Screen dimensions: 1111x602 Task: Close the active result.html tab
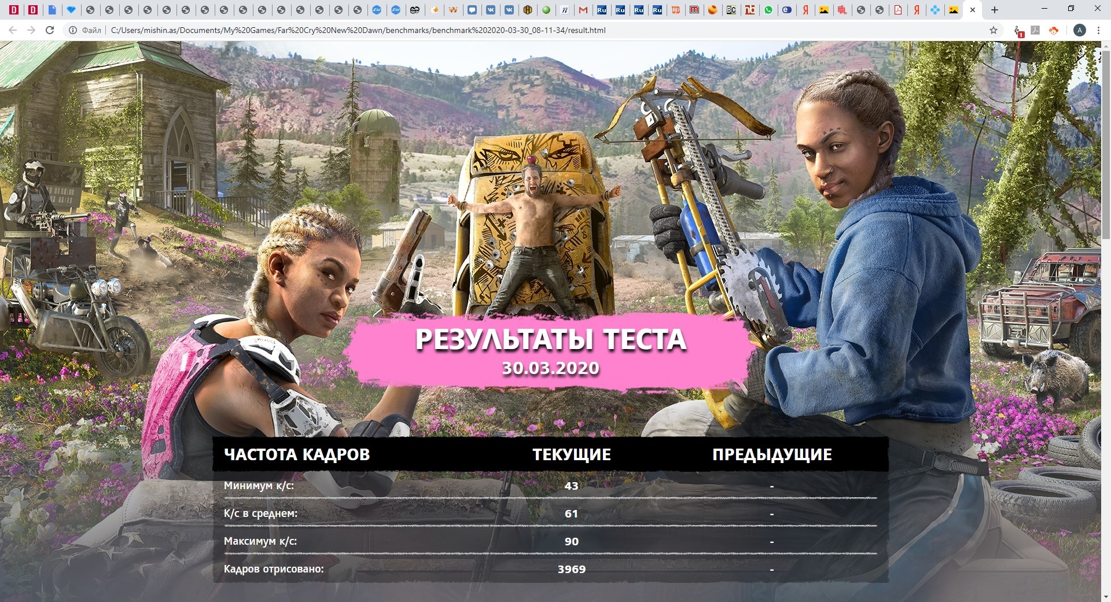[973, 10]
